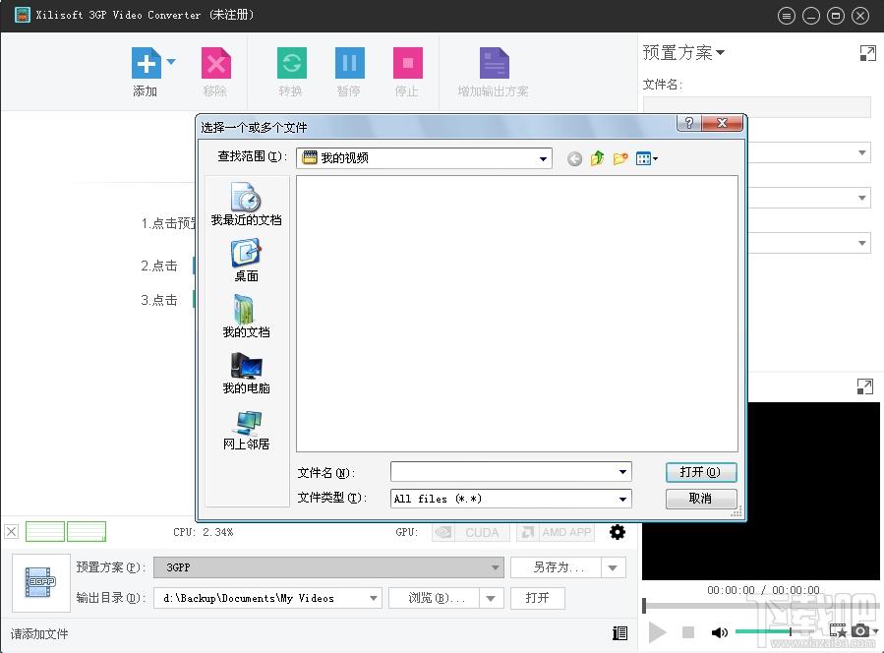Click the empty file list area in dialog

click(517, 314)
